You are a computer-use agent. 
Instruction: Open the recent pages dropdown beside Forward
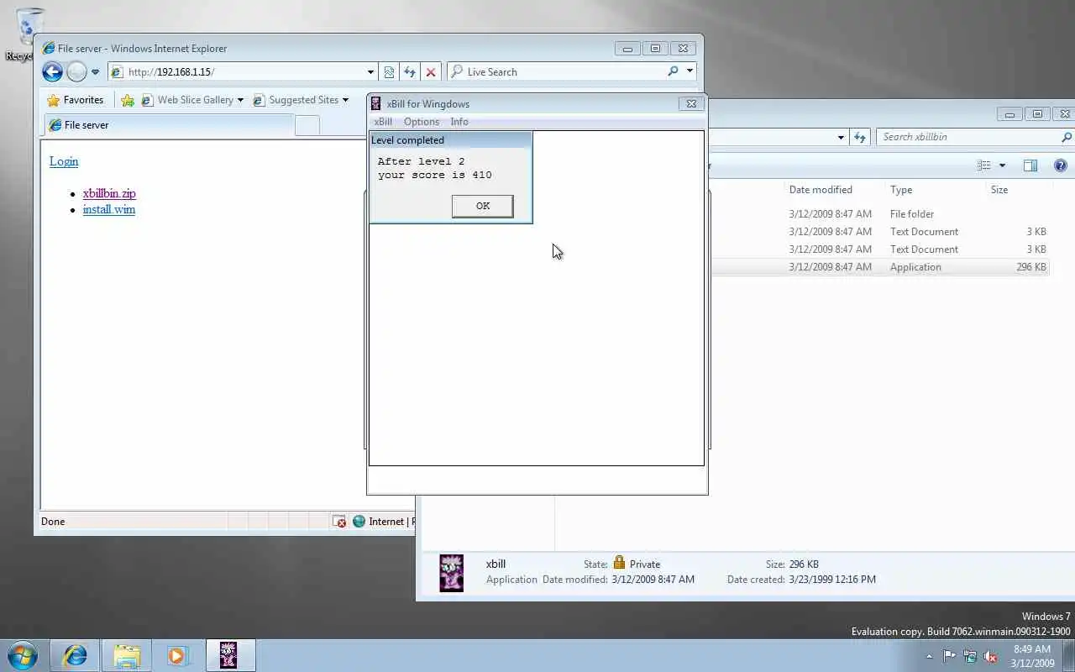pyautogui.click(x=95, y=72)
